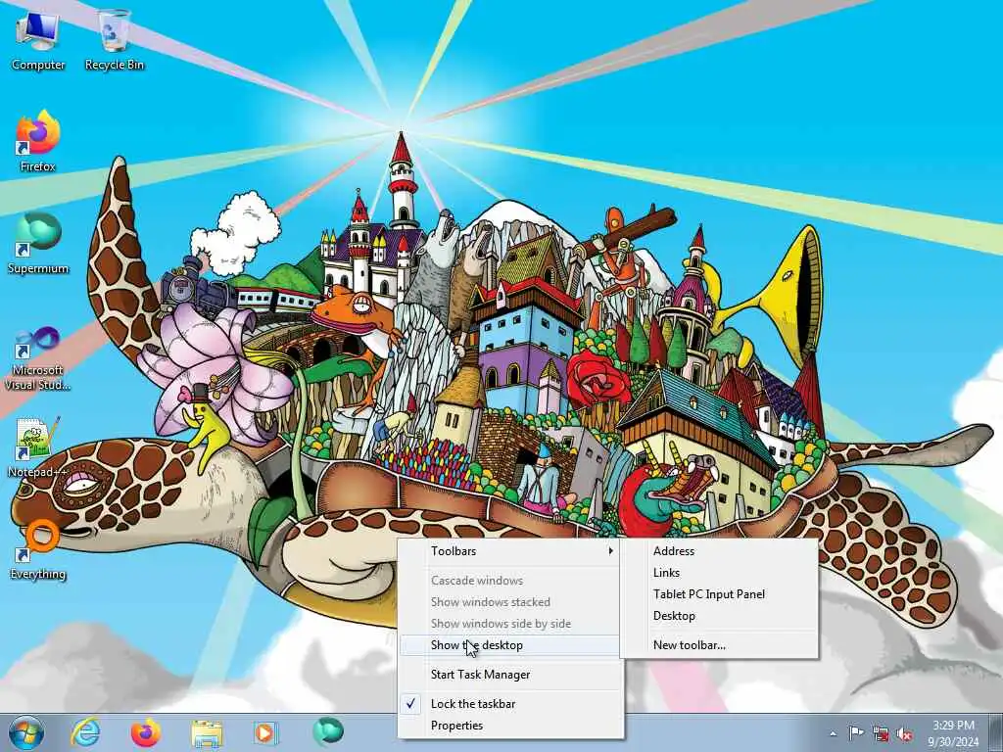Toggle Lock the taskbar option

click(x=510, y=704)
